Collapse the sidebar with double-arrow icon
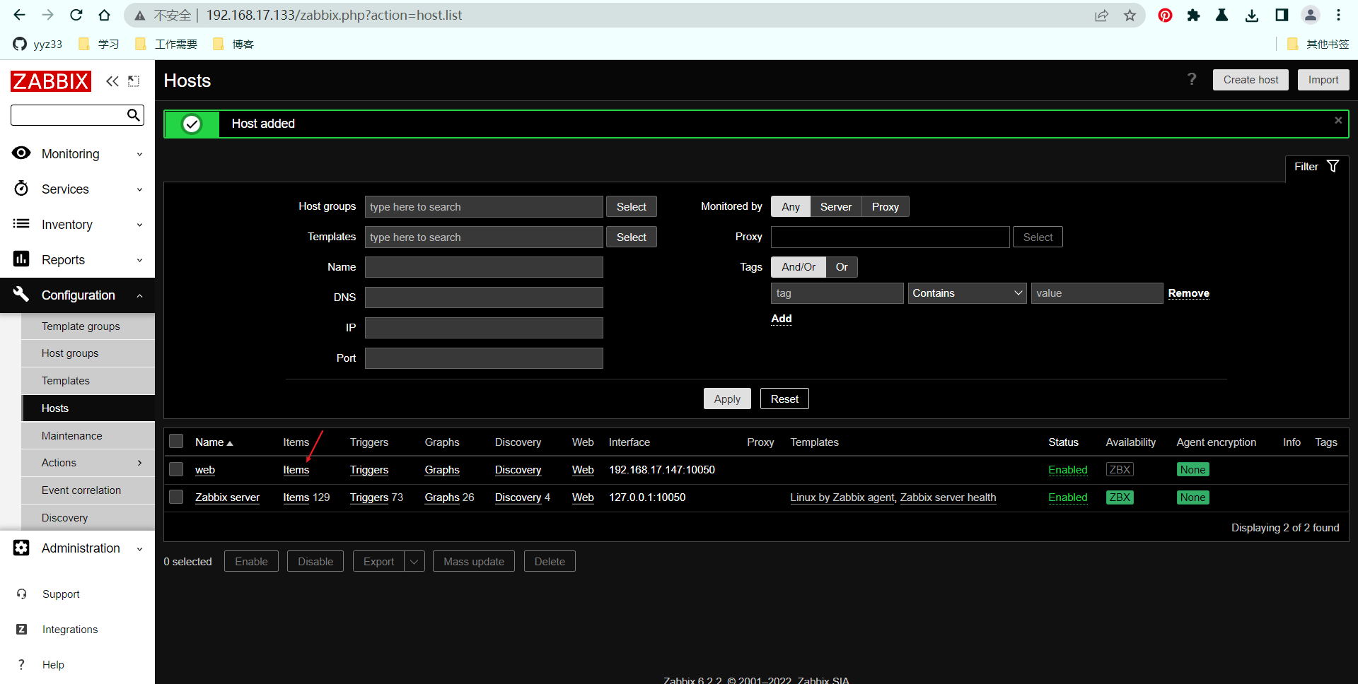 (112, 81)
